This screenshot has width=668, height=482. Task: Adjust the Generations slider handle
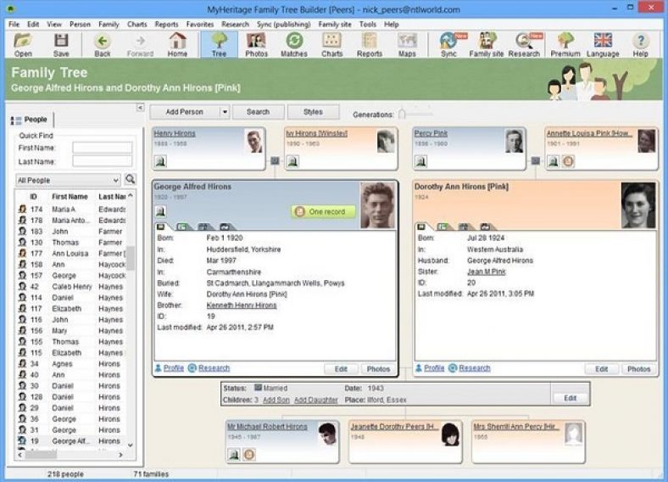(402, 114)
